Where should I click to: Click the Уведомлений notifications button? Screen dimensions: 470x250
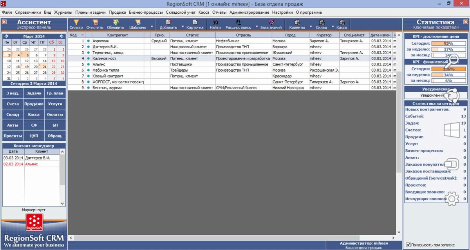[436, 95]
